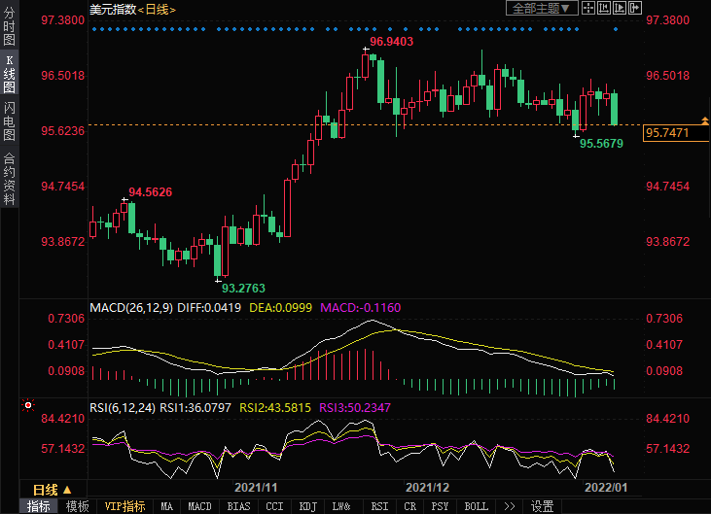
Task: Select the VIP指标 tab
Action: (x=124, y=506)
